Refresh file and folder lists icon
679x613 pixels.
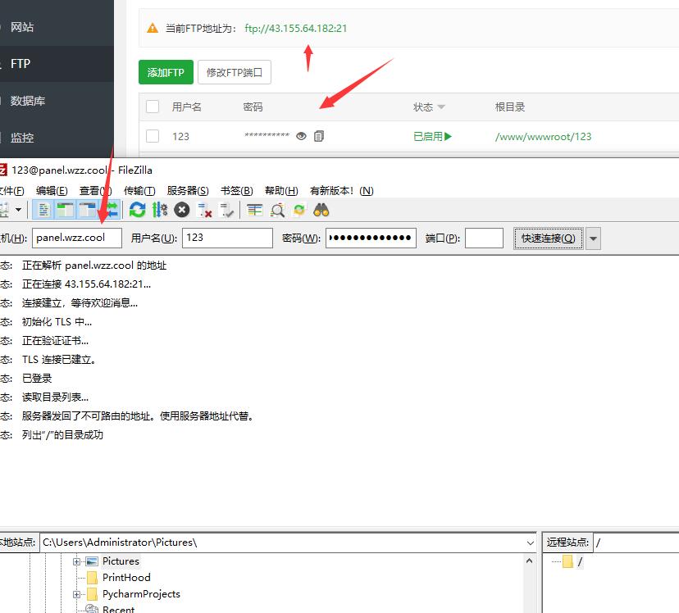coord(138,211)
